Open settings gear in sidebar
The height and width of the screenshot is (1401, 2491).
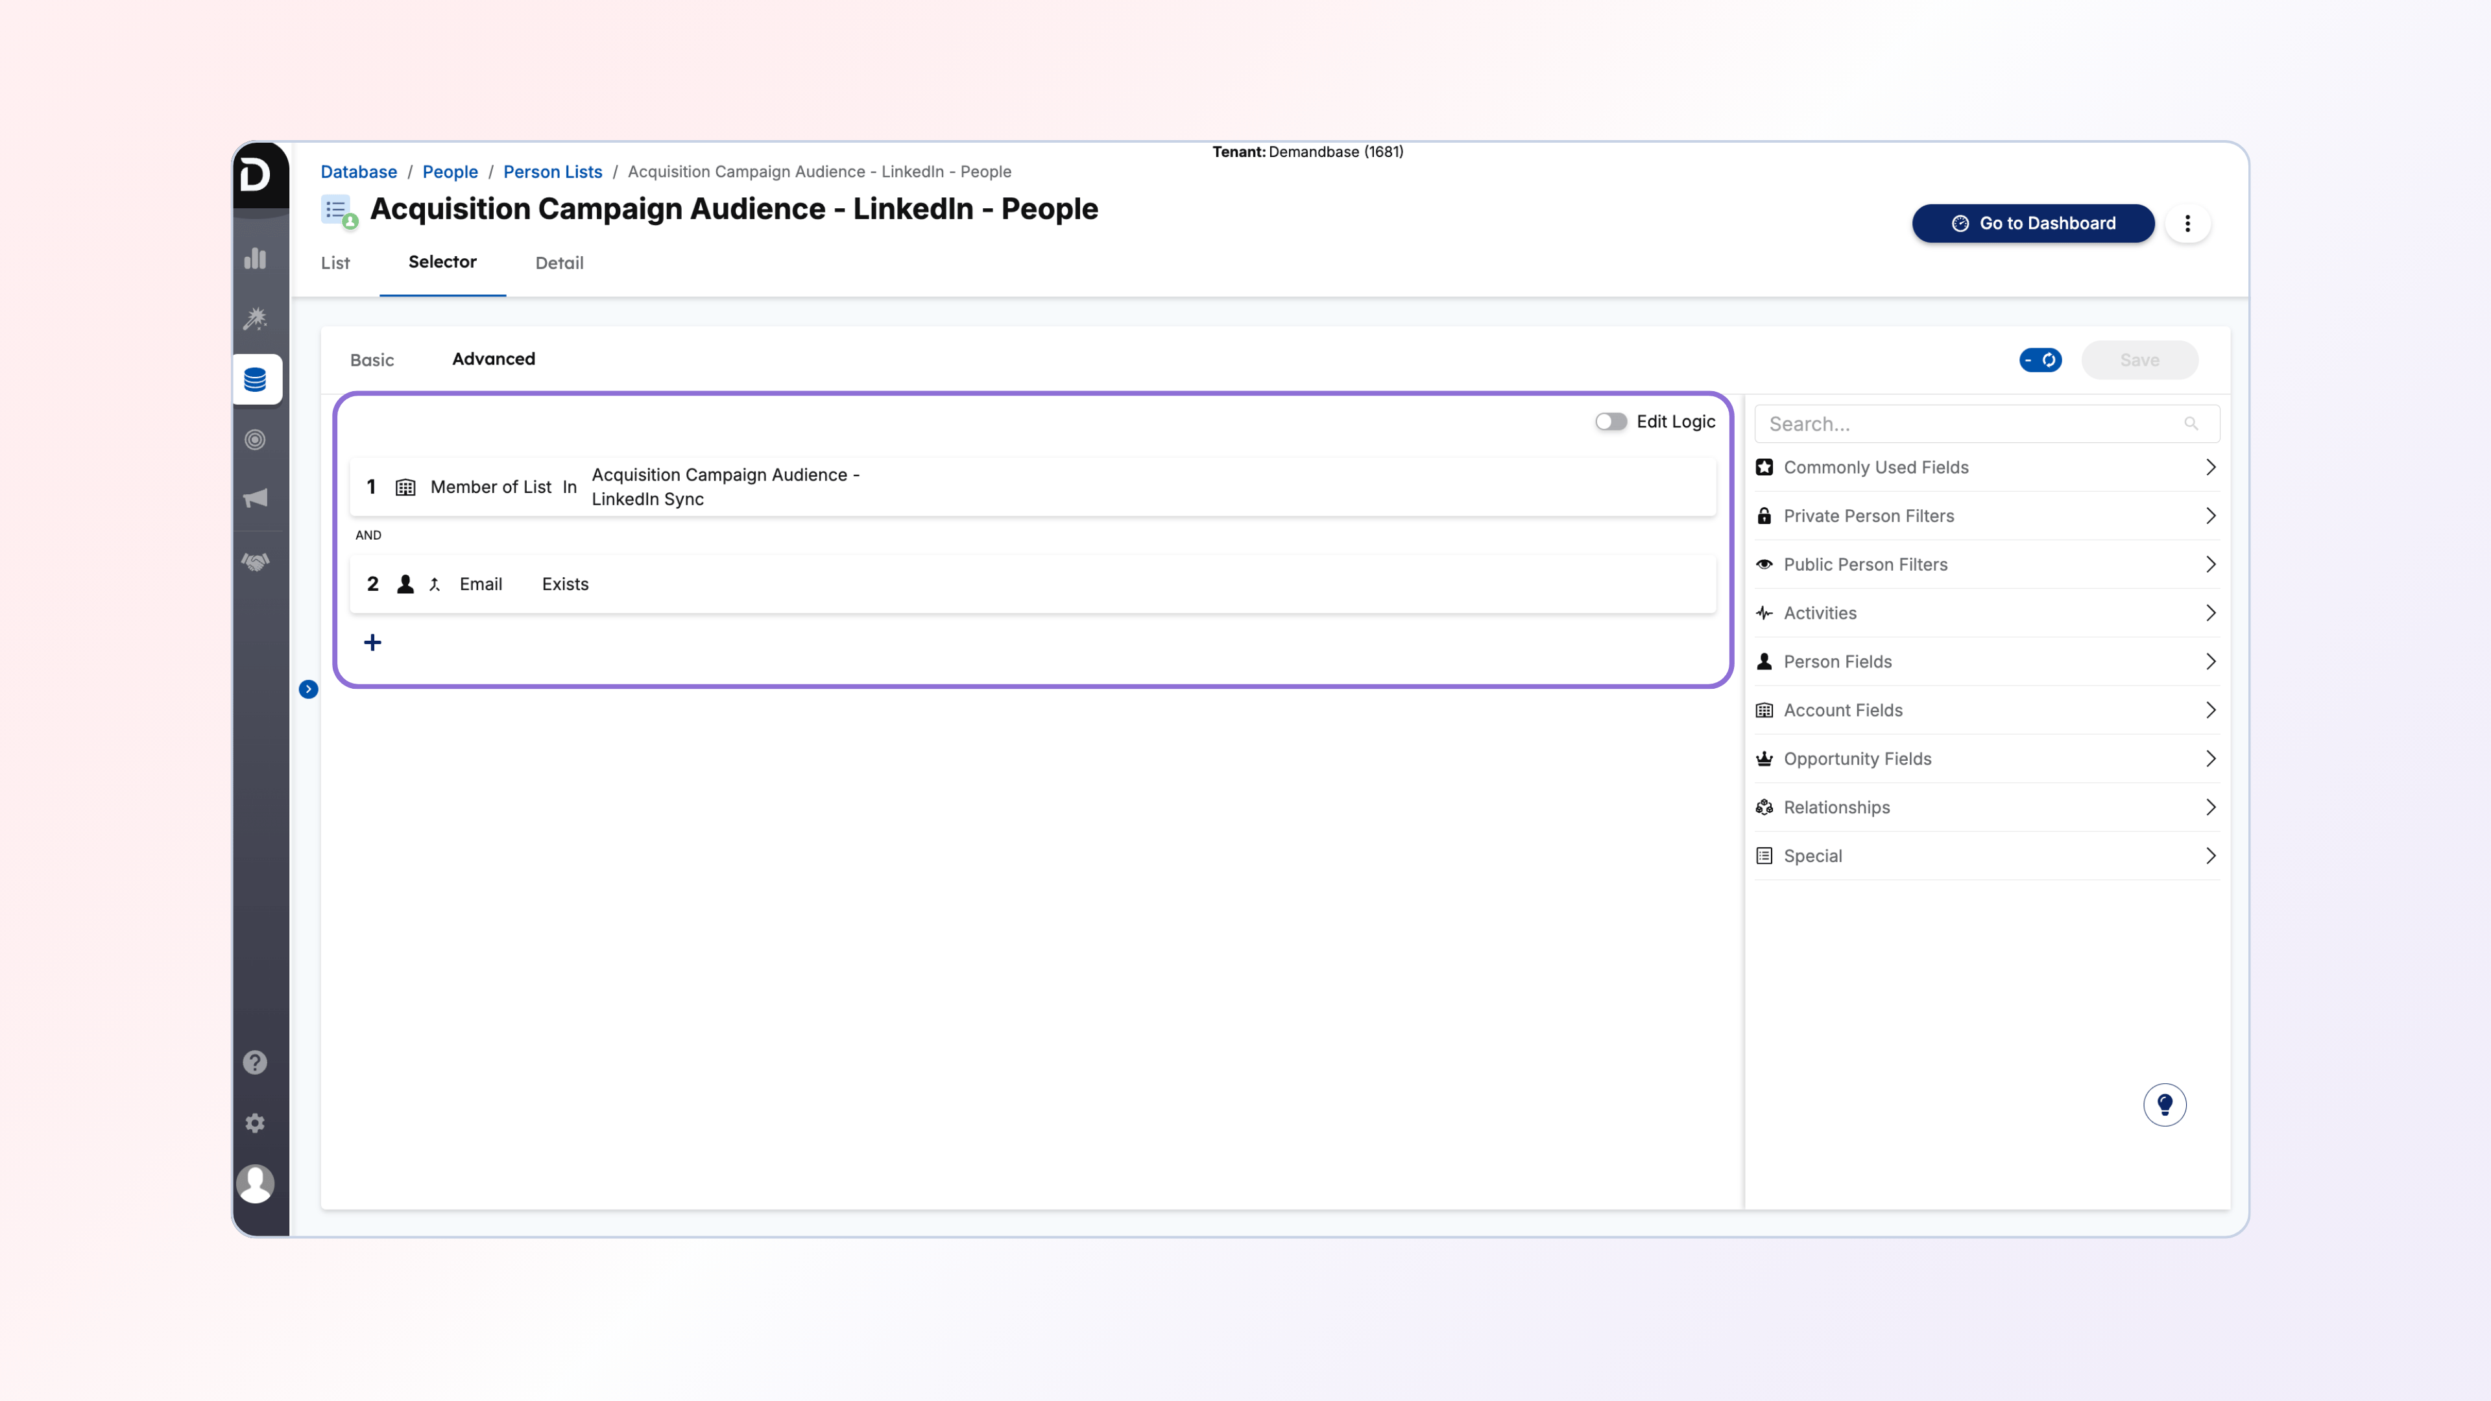click(256, 1123)
